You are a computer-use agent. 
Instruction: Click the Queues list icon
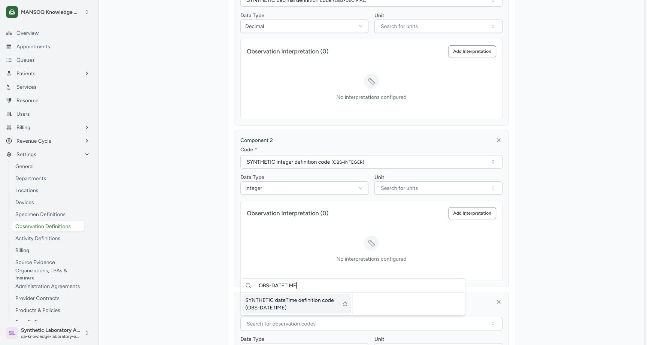click(x=9, y=60)
